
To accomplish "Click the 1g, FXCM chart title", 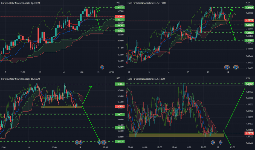I will pos(147,3).
